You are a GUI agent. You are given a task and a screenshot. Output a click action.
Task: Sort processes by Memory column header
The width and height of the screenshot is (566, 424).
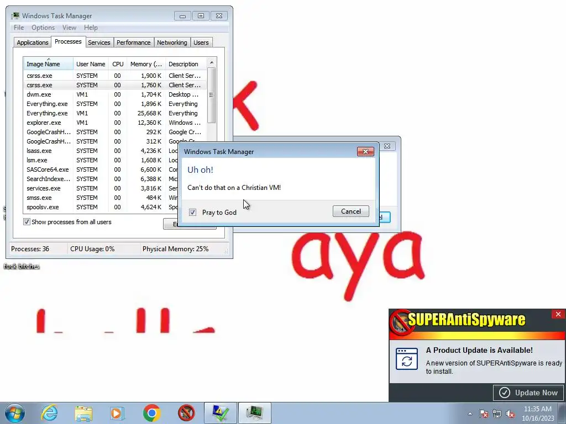146,64
